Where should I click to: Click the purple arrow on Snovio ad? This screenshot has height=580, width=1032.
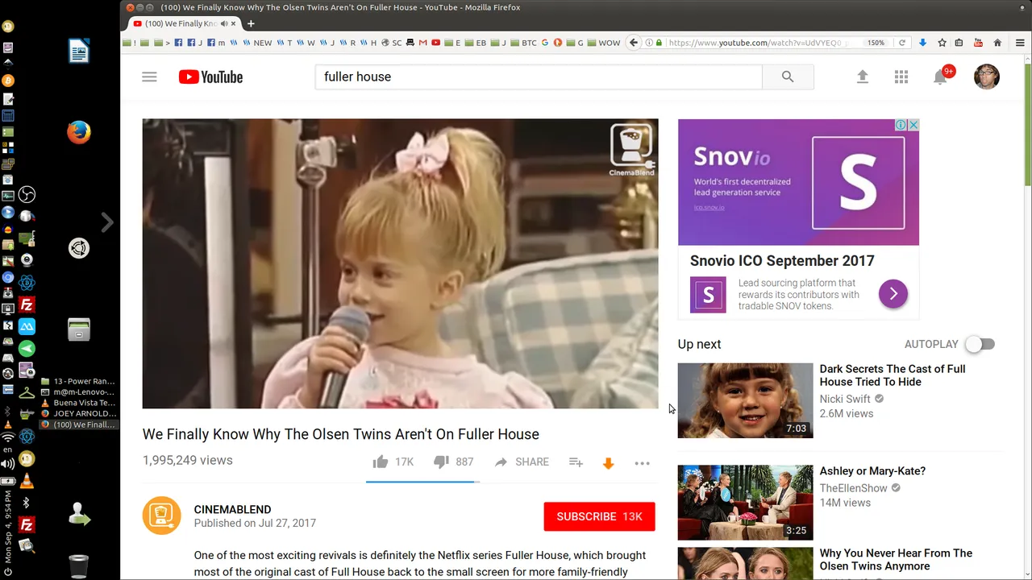(x=893, y=294)
